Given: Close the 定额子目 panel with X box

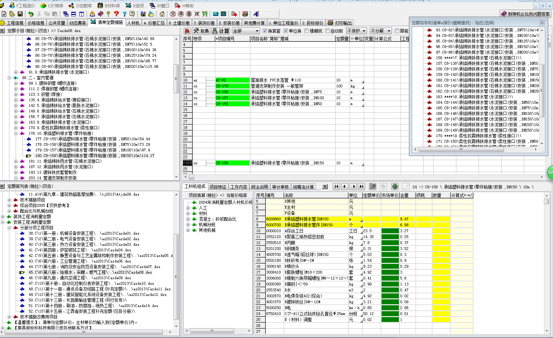Looking at the screenshot, I should pyautogui.click(x=2, y=31).
